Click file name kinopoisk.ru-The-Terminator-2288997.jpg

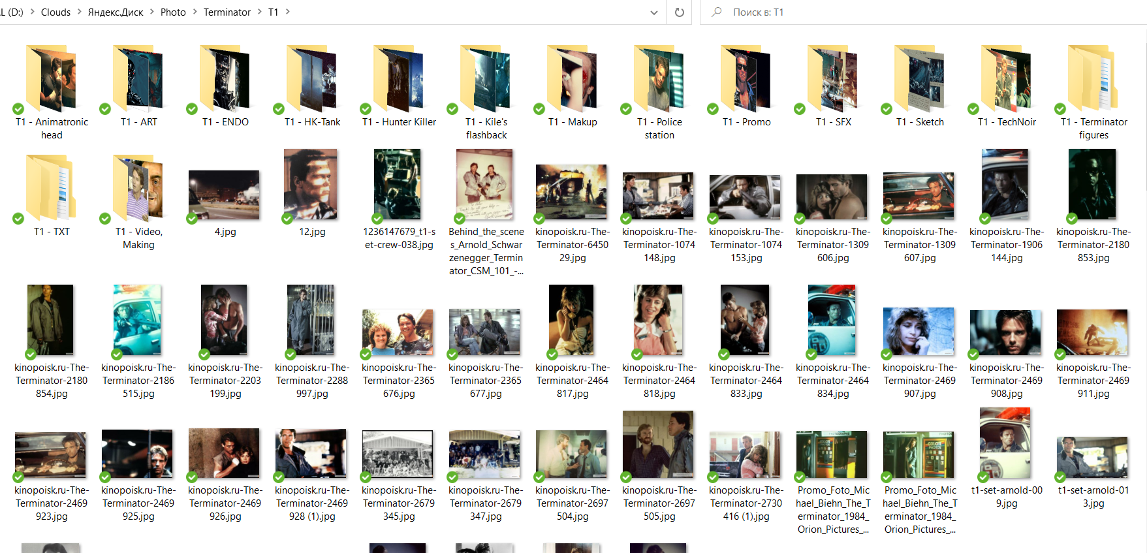click(x=312, y=381)
